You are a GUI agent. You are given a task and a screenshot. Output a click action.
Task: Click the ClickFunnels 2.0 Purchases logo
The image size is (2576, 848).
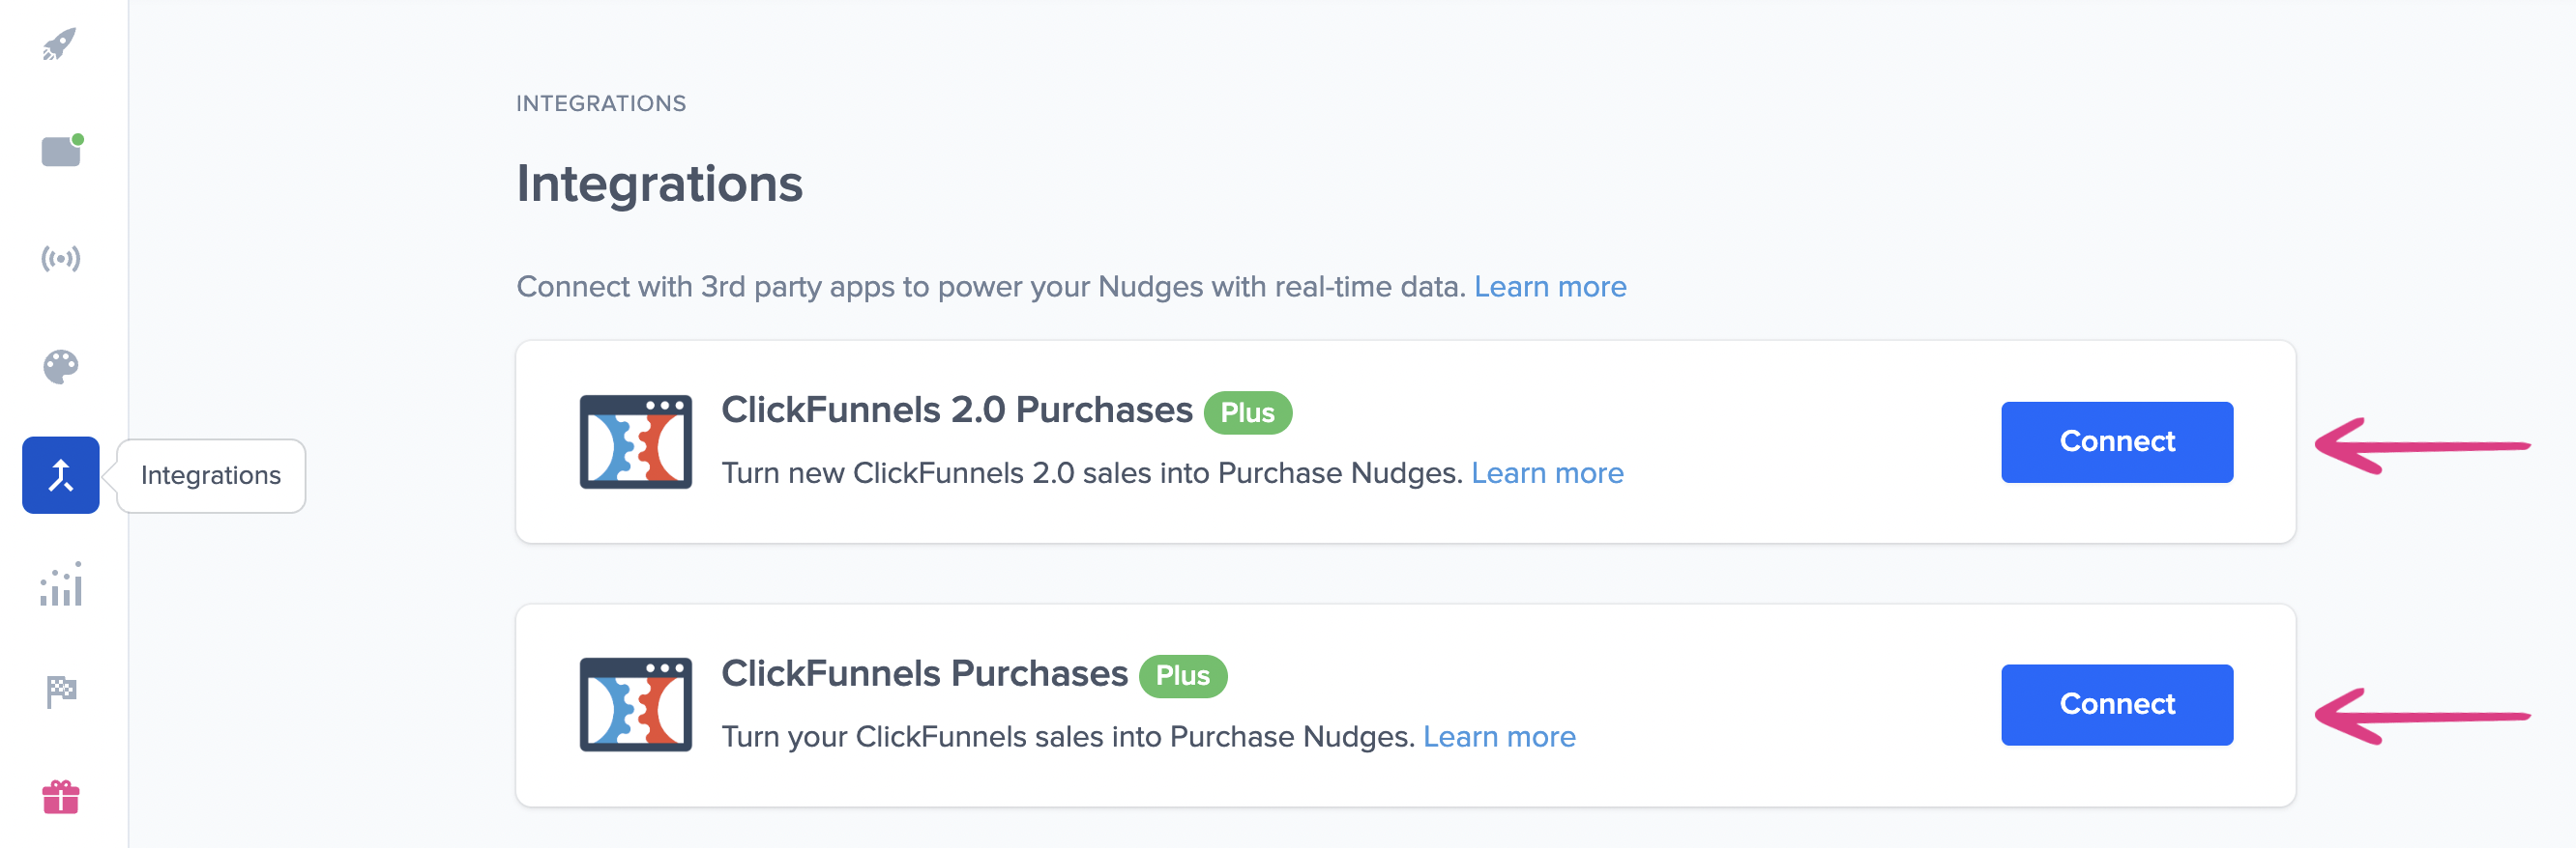pyautogui.click(x=635, y=441)
